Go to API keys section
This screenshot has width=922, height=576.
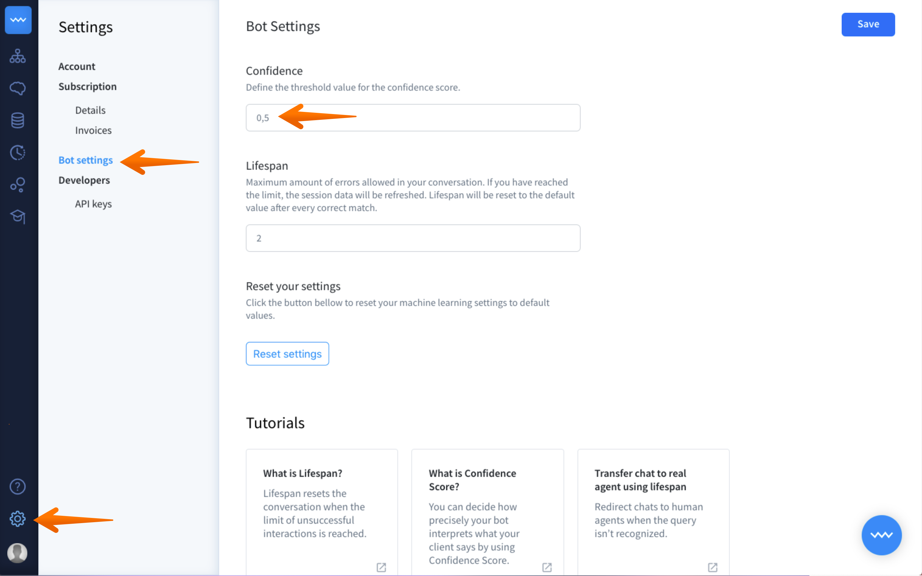pyautogui.click(x=93, y=204)
